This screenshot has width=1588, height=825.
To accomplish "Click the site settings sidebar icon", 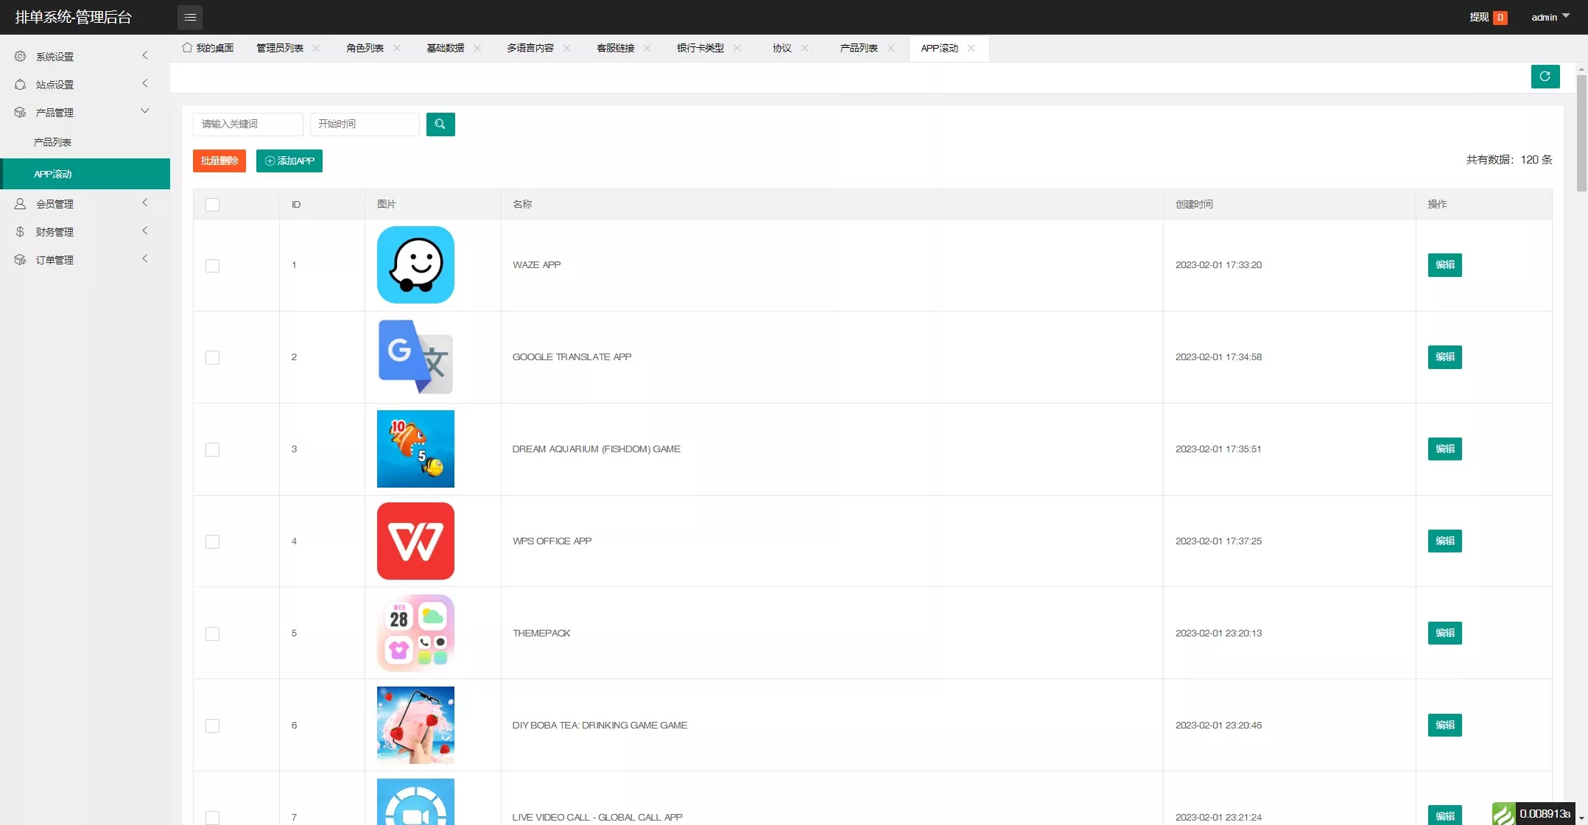I will pos(20,85).
